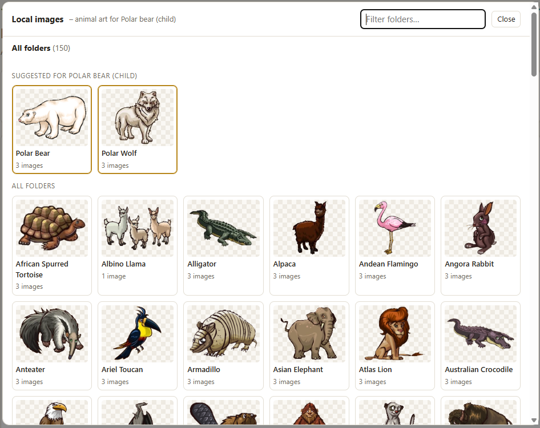This screenshot has width=540, height=428.
Task: Click the 'Australian Crocodile' label text
Action: coord(478,369)
